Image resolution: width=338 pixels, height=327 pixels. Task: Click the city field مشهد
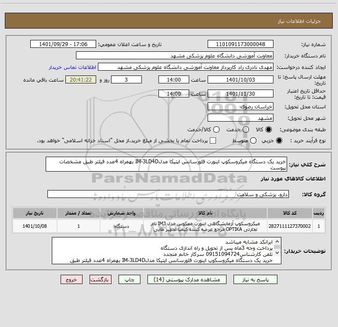241,118
